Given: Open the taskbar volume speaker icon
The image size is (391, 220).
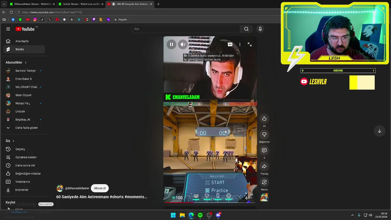Looking at the screenshot, I should 371,215.
